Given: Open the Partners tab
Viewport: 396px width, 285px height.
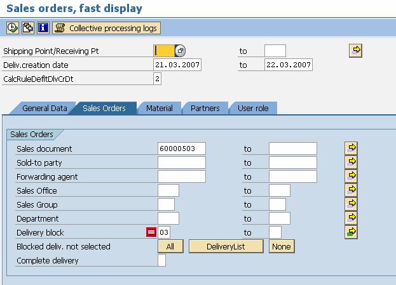Looking at the screenshot, I should click(205, 108).
